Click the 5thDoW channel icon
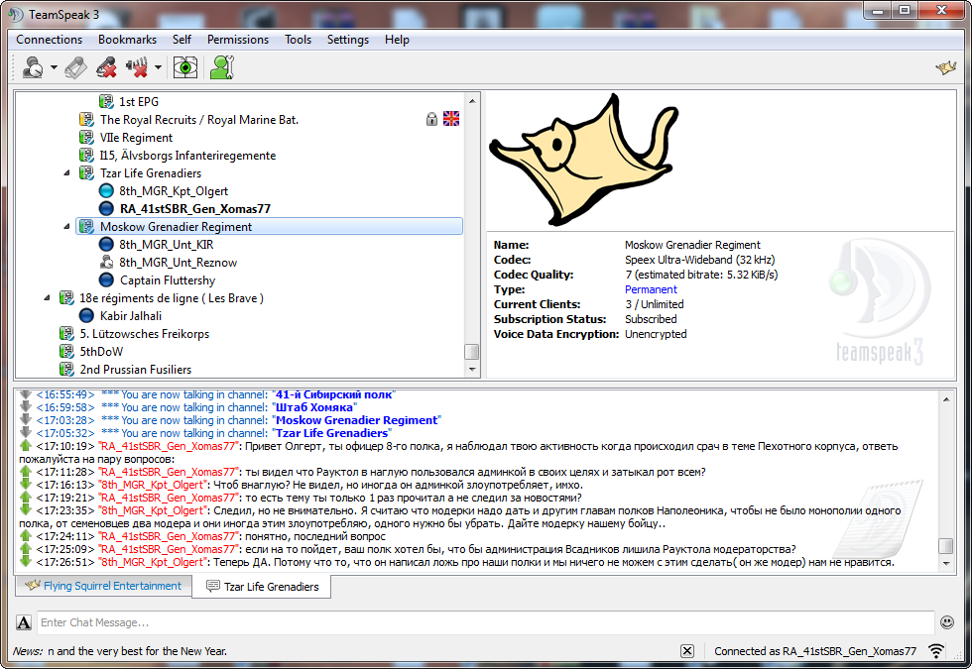The image size is (972, 669). tap(67, 351)
